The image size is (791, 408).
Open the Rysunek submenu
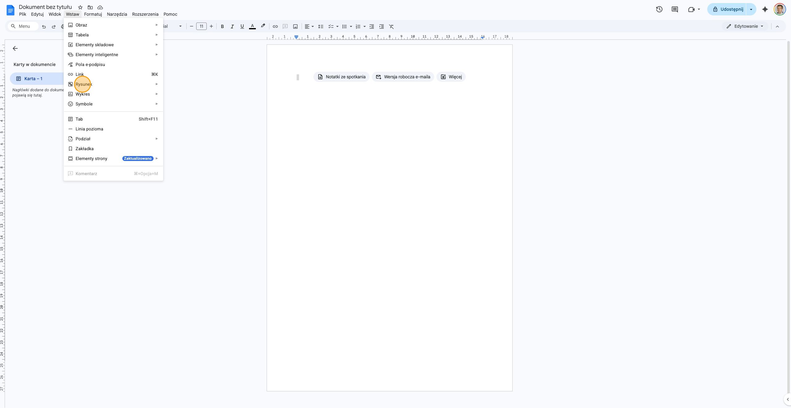pyautogui.click(x=113, y=84)
